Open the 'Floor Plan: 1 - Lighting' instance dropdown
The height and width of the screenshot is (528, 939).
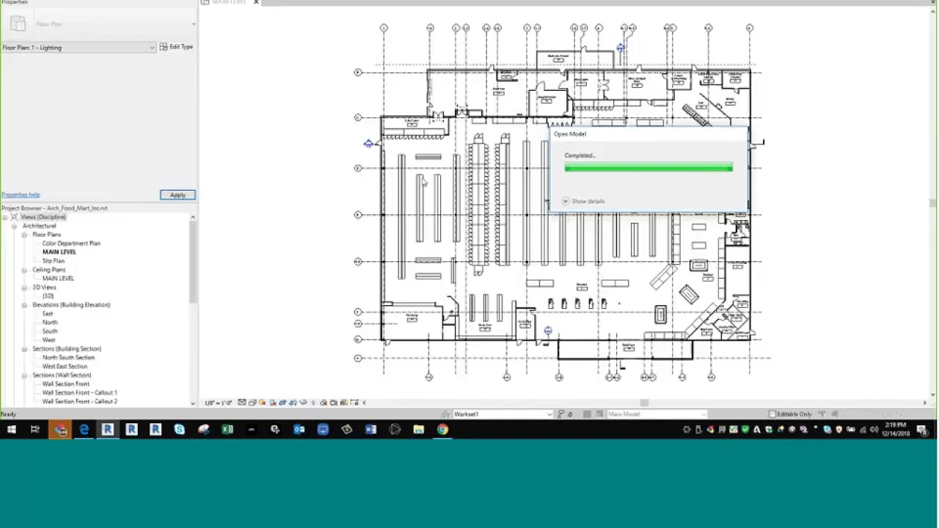click(x=78, y=48)
